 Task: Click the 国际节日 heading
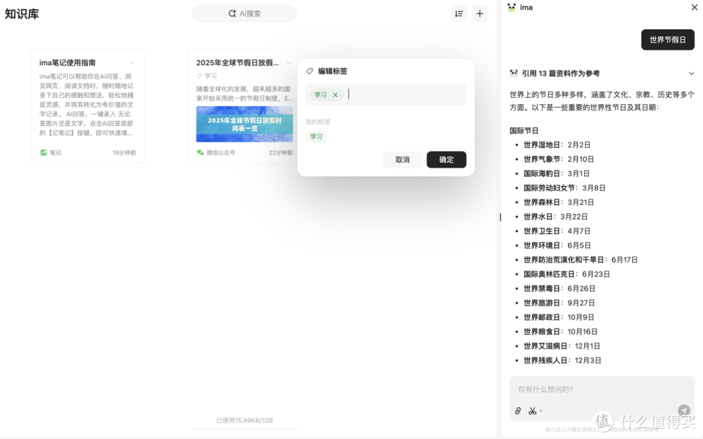pyautogui.click(x=523, y=131)
